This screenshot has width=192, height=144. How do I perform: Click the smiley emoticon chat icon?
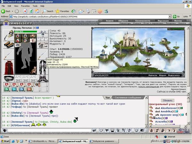pos(136,131)
